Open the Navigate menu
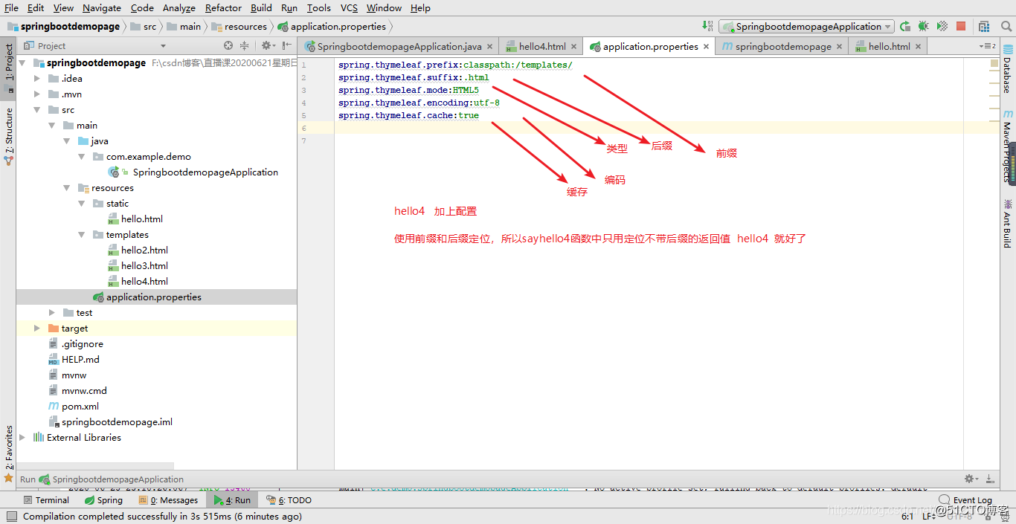This screenshot has height=524, width=1016. pyautogui.click(x=101, y=7)
